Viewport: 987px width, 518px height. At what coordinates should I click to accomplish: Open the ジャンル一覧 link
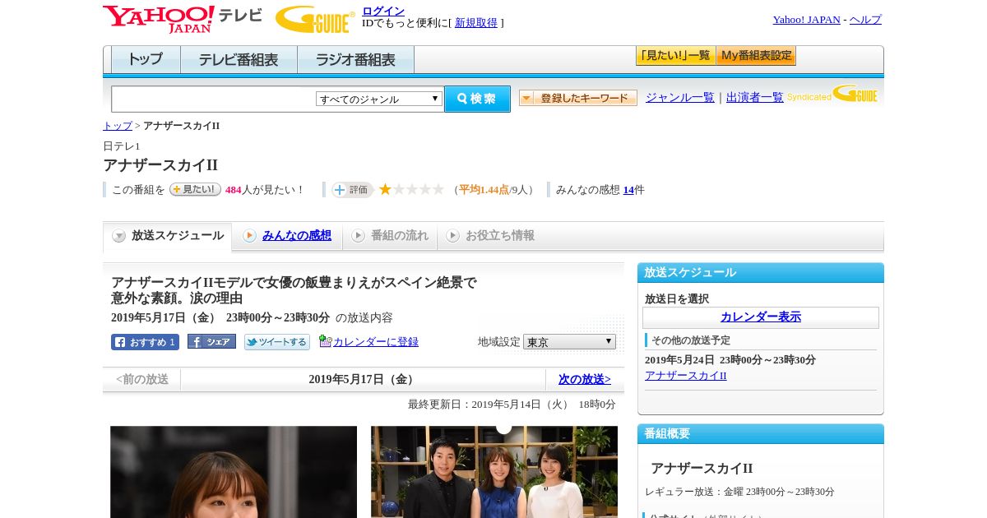tap(680, 97)
